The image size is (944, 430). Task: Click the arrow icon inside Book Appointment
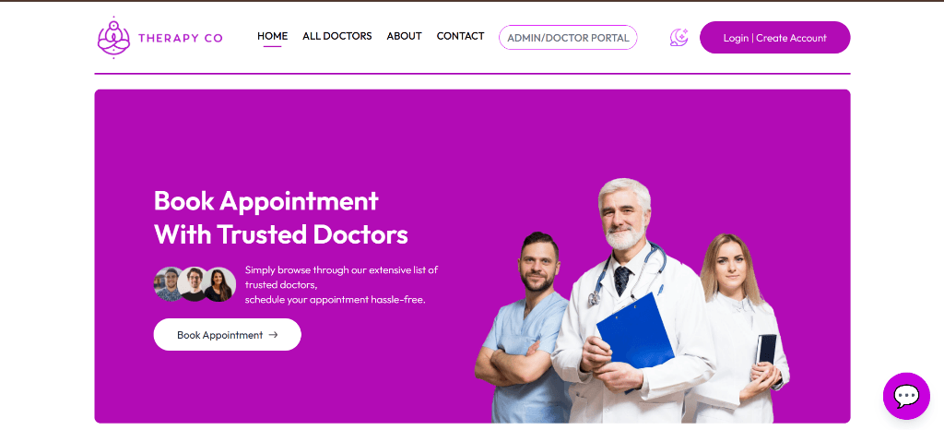[273, 335]
